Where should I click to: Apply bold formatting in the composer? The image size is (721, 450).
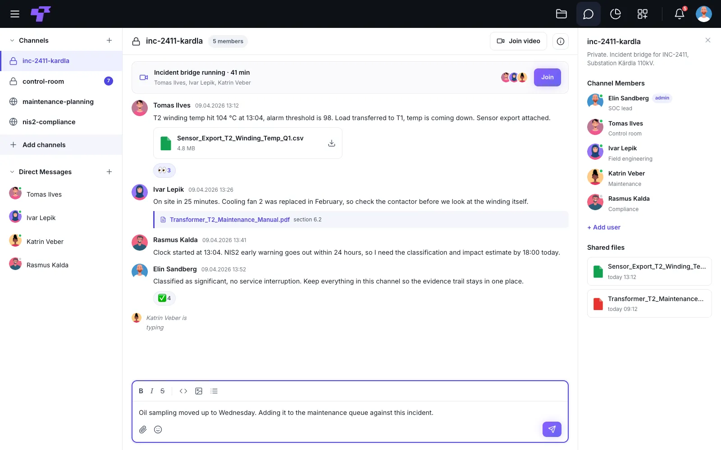coord(141,391)
